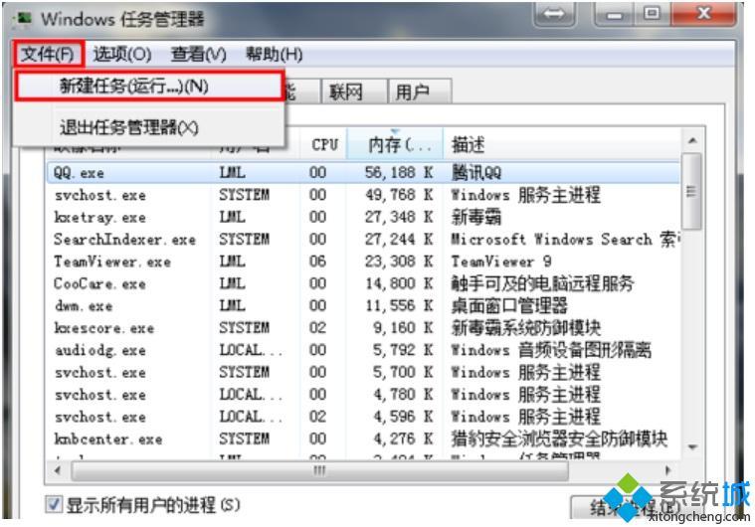Click the 猎豹安全浏览器安全防御模块 description
This screenshot has width=755, height=527.
coord(559,439)
